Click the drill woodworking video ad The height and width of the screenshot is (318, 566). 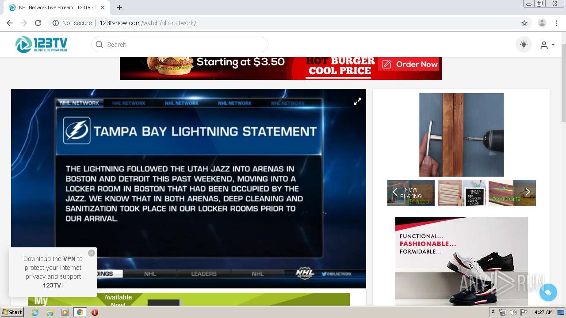462,135
